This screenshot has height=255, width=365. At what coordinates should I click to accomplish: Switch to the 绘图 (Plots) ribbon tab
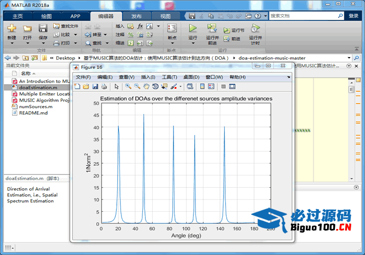point(46,16)
